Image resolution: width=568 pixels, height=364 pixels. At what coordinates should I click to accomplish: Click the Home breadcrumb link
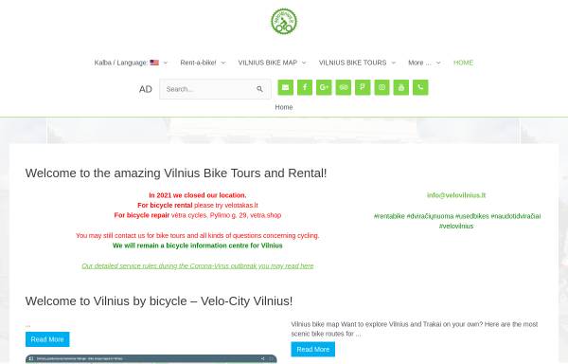[x=284, y=107]
